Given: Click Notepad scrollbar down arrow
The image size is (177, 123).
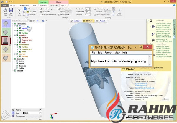Looking at the screenshot, I should click(150, 64).
